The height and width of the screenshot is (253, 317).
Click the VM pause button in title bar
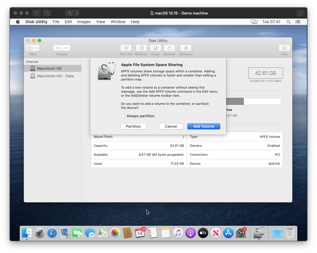37,13
